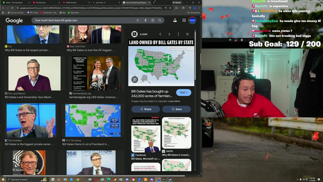Screen dimensions: 323x182
Task: Search inside the map image with Lens icon
Action: (135, 80)
